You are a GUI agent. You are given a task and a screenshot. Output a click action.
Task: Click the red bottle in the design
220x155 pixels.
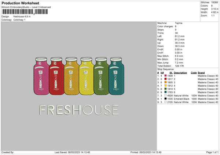click(x=56, y=76)
